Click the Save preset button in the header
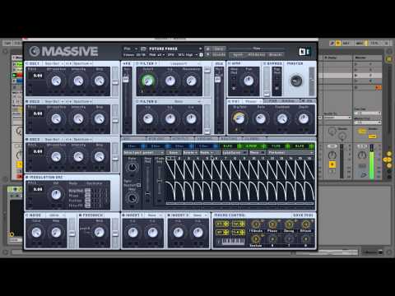This screenshot has height=296, width=395. point(219,49)
